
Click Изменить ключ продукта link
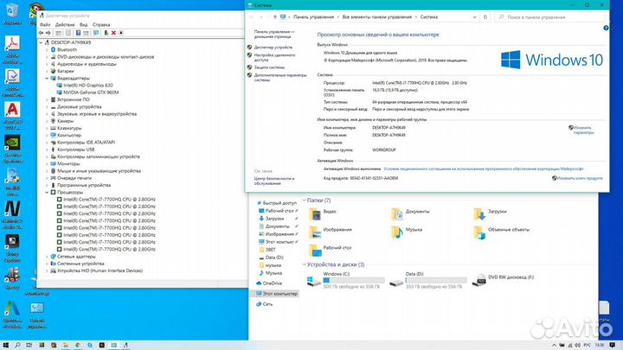click(x=579, y=178)
